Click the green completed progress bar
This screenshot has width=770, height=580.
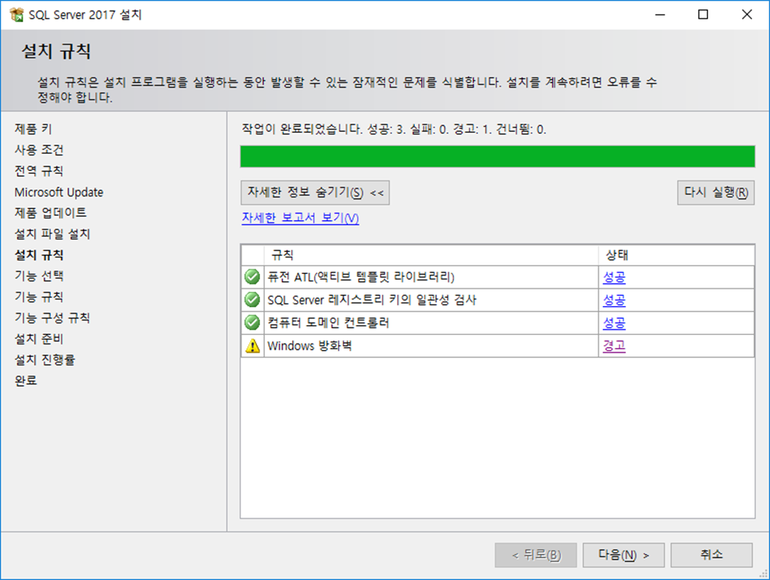497,156
